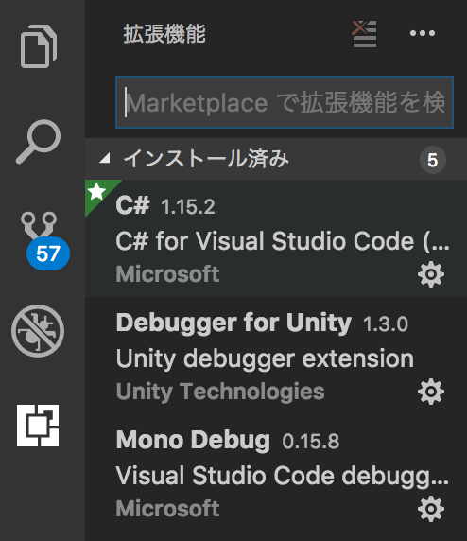
Task: Click the Marketplace extension search box
Action: coord(285,102)
